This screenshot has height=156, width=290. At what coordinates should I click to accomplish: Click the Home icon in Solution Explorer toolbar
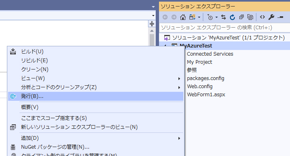tap(183, 17)
